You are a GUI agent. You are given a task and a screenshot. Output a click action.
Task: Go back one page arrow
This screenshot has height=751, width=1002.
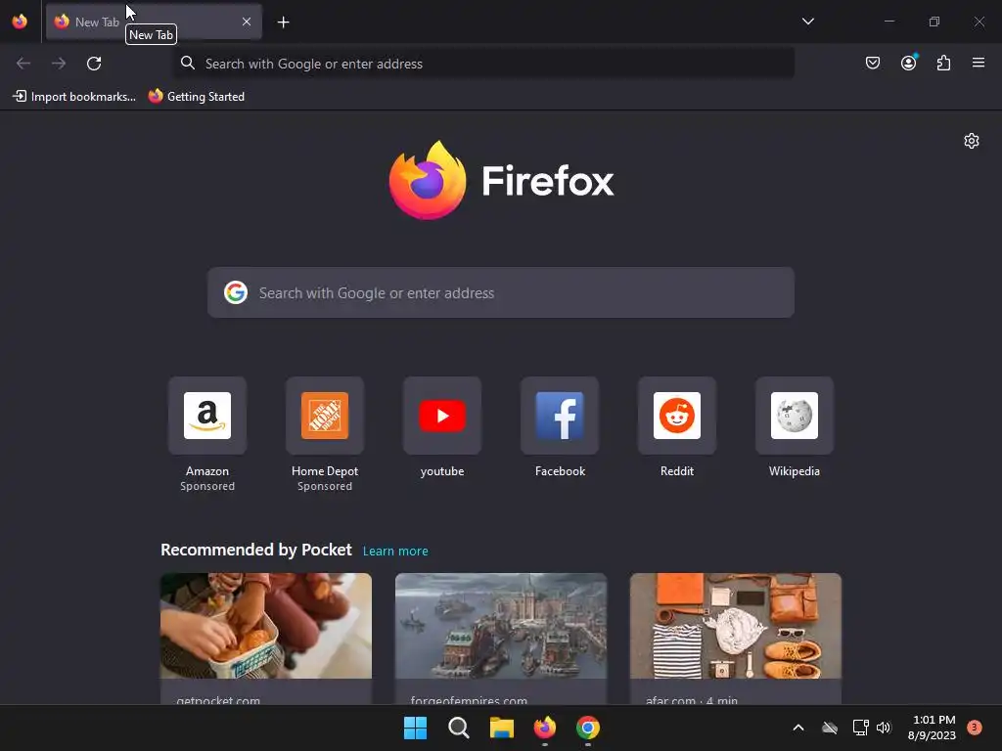pyautogui.click(x=23, y=64)
